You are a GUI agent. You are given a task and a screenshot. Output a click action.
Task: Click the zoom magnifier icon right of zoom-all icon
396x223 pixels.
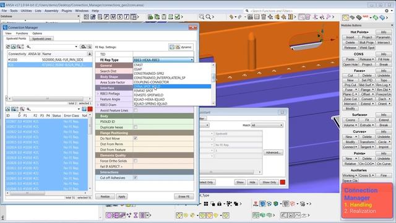point(208,17)
